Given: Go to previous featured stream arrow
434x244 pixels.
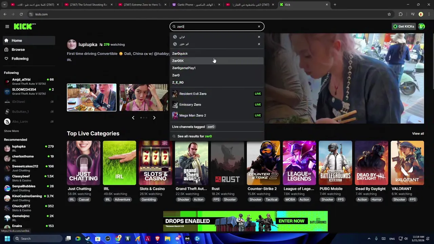Looking at the screenshot, I should pyautogui.click(x=133, y=118).
